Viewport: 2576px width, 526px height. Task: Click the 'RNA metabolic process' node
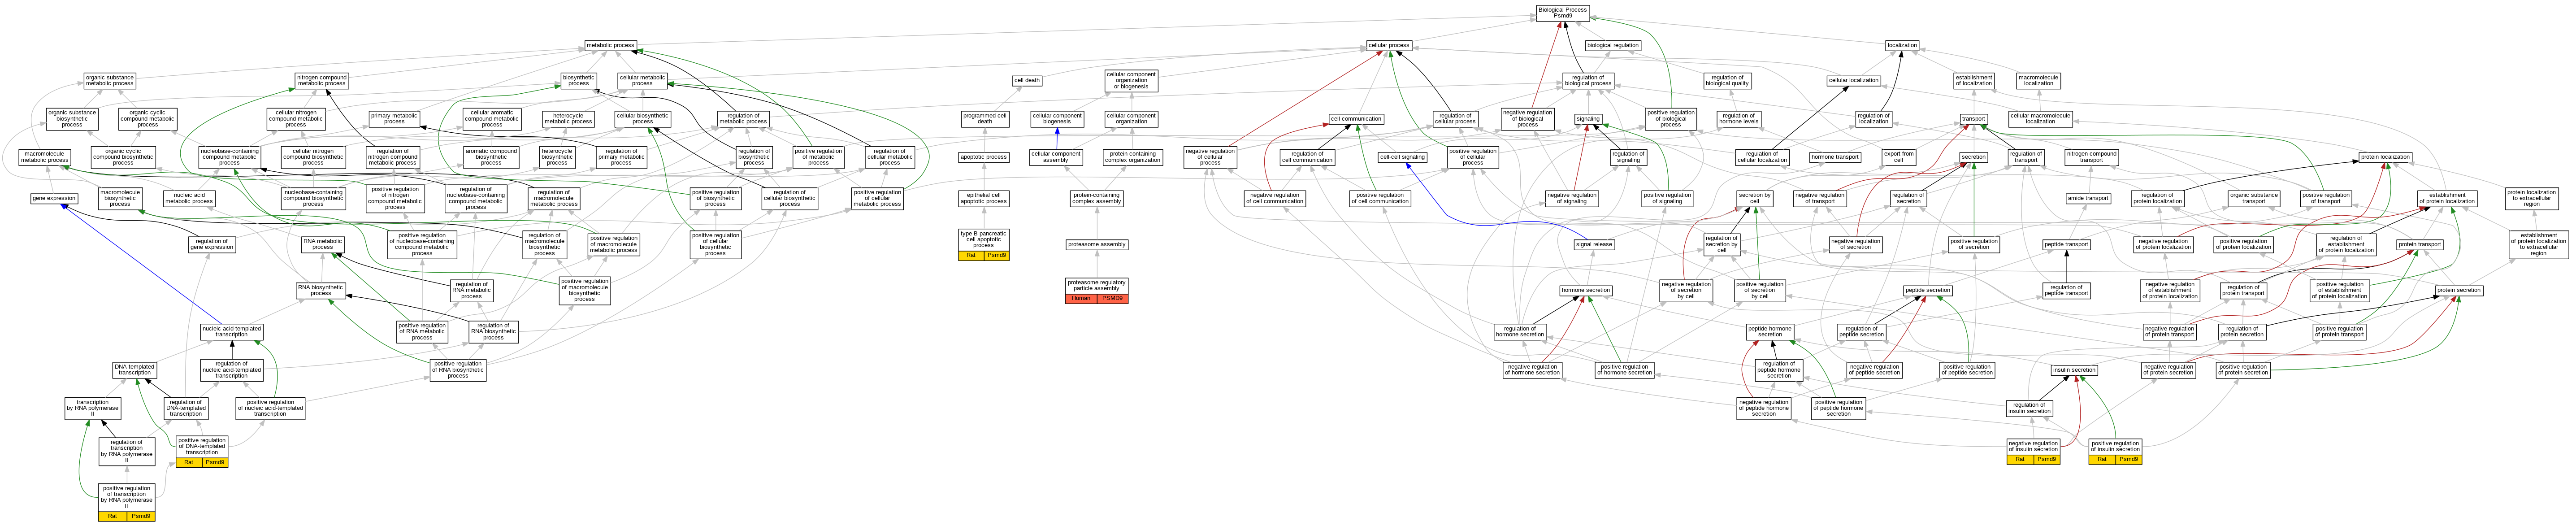point(323,244)
